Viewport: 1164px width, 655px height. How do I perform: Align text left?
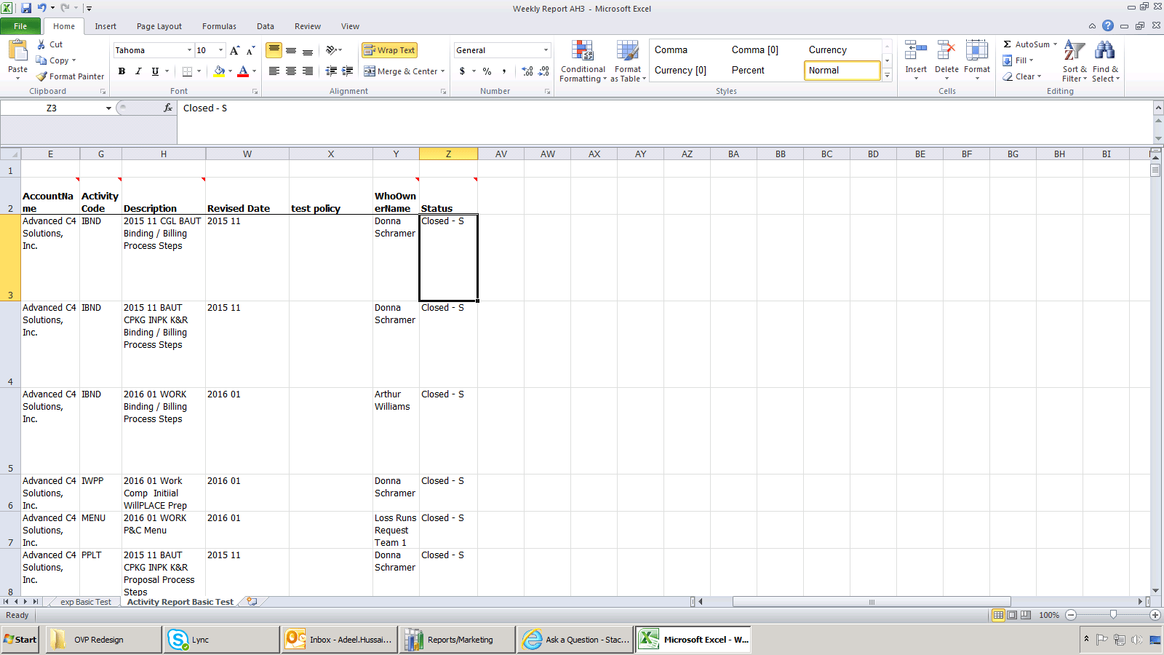point(274,71)
